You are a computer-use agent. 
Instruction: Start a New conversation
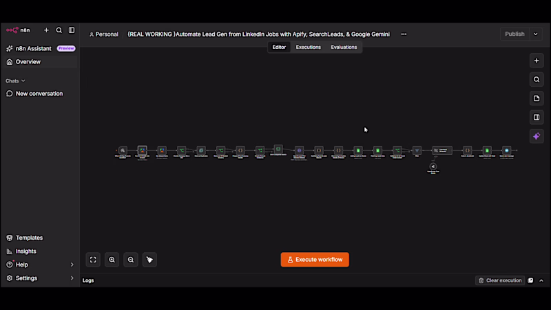[x=39, y=94]
